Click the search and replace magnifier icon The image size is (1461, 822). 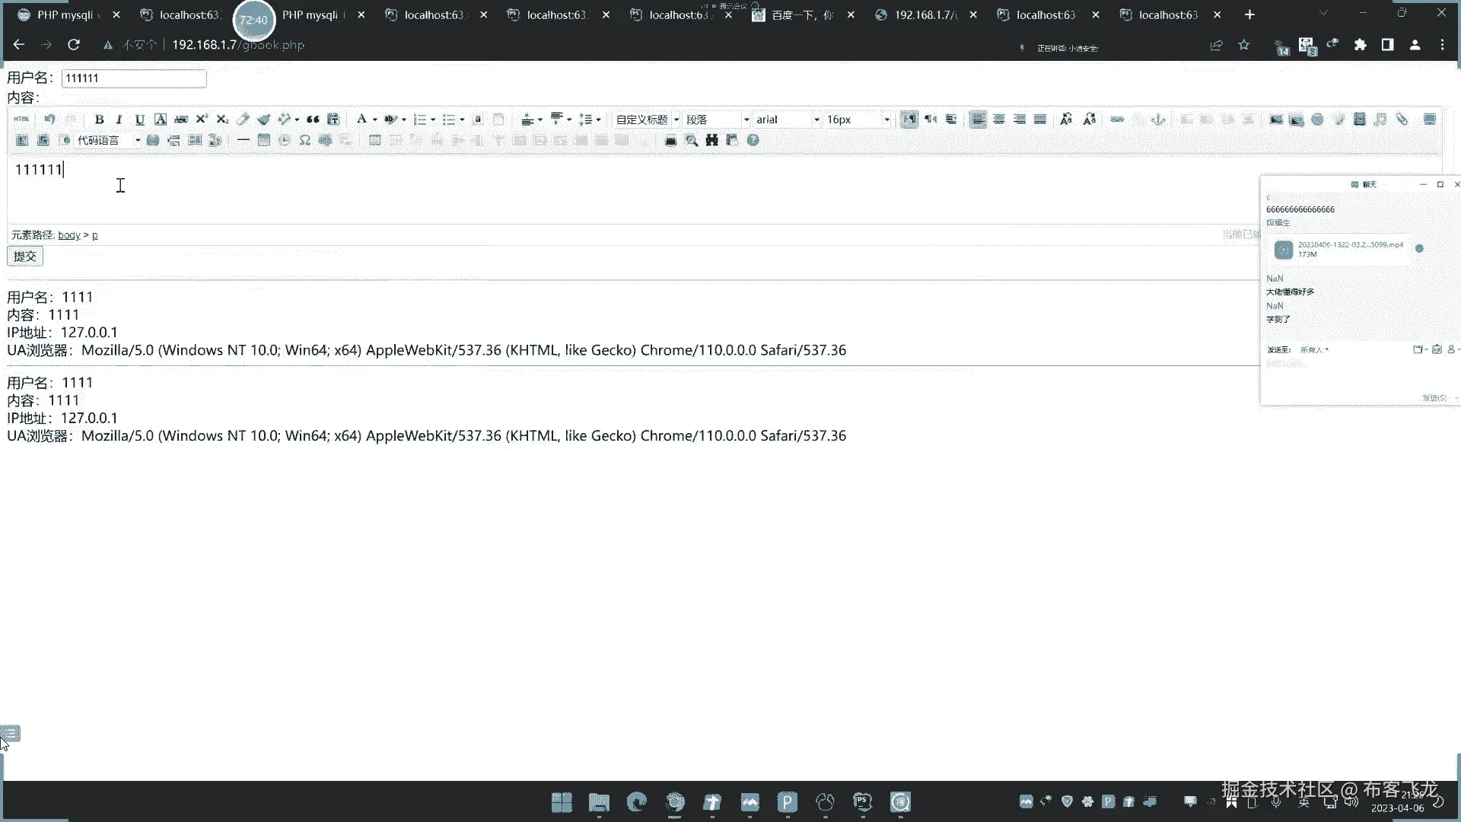tap(691, 140)
